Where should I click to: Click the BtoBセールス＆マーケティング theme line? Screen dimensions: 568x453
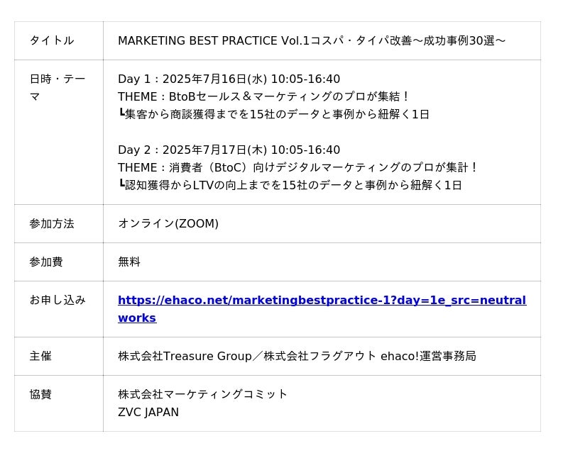(x=264, y=96)
